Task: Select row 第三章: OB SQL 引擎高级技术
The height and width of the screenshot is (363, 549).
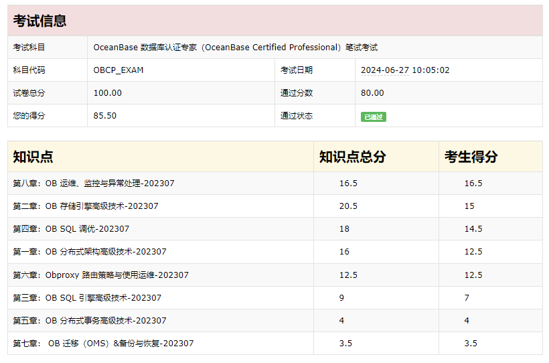Action: pos(275,298)
